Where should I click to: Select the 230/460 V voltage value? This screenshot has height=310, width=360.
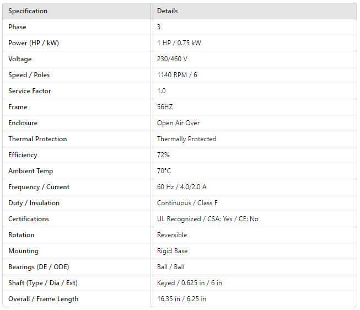pos(171,59)
